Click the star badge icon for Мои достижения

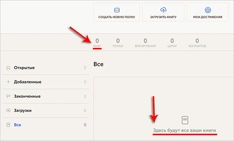point(208,10)
